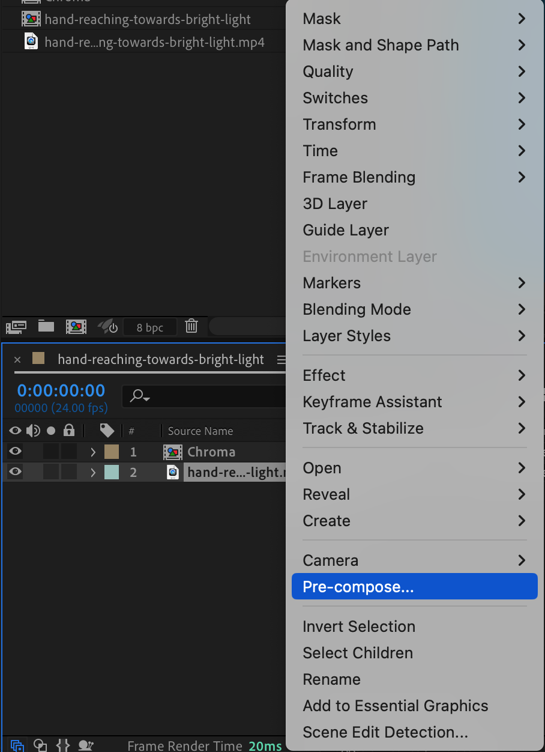Hide the Chroma layer with eye toggle
The width and height of the screenshot is (545, 752).
16,452
